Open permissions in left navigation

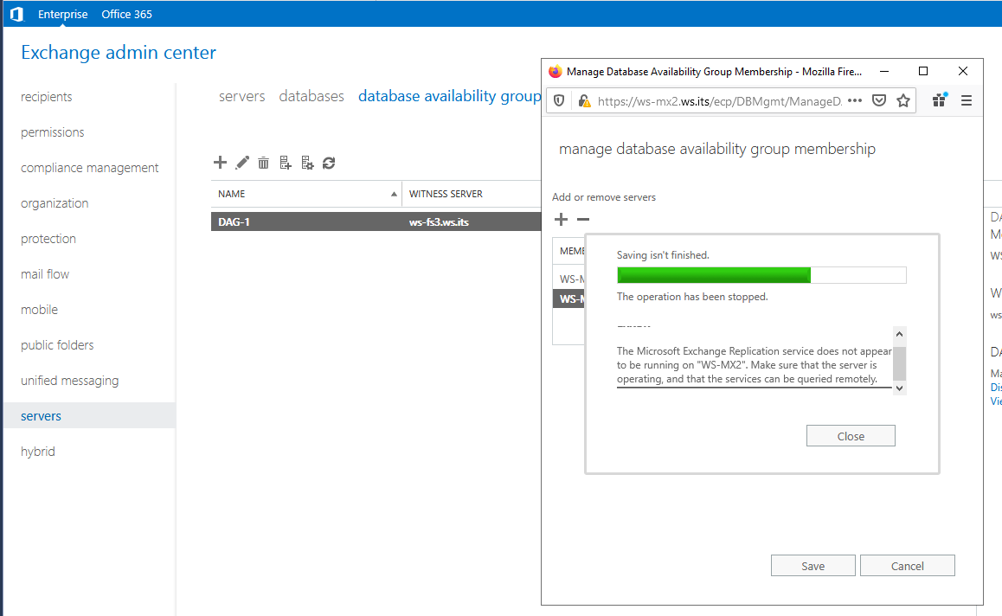53,132
